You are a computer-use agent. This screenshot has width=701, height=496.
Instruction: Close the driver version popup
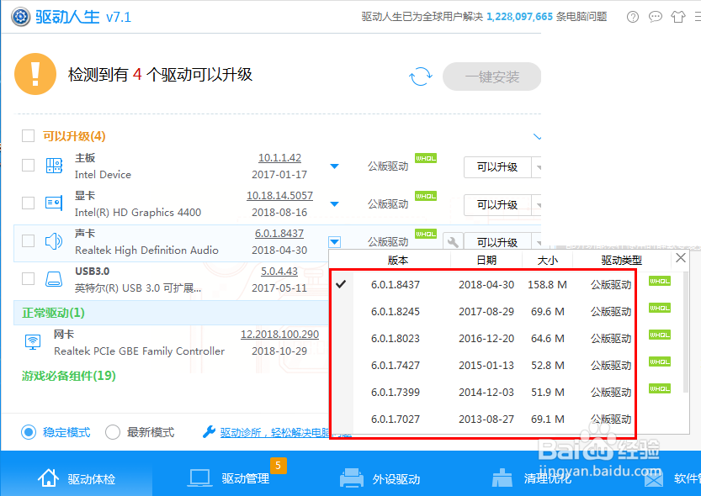681,257
